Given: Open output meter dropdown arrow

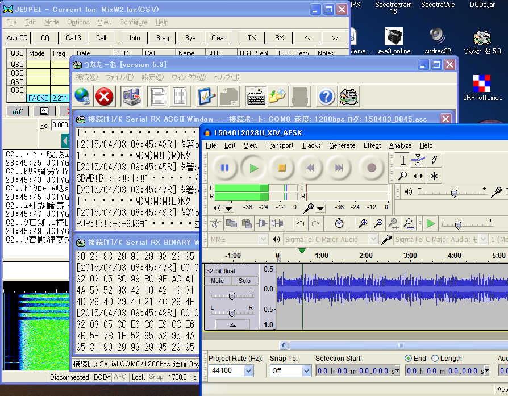Looking at the screenshot, I should [x=229, y=209].
